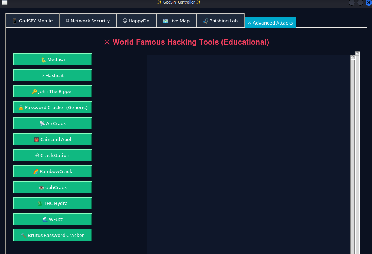Click the fishing icon on Phishing Lab tab
The height and width of the screenshot is (254, 372).
click(x=206, y=21)
